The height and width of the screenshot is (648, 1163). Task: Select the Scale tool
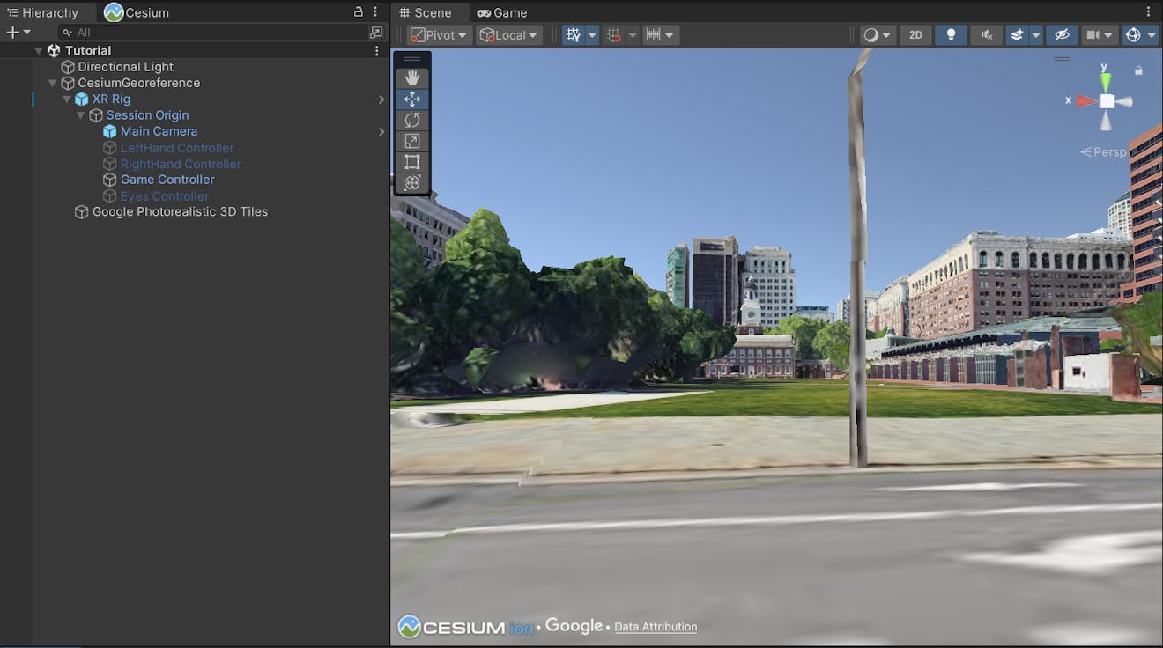tap(411, 141)
